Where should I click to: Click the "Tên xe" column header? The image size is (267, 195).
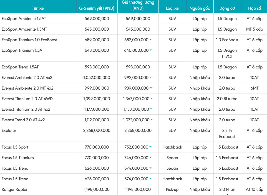38,8
